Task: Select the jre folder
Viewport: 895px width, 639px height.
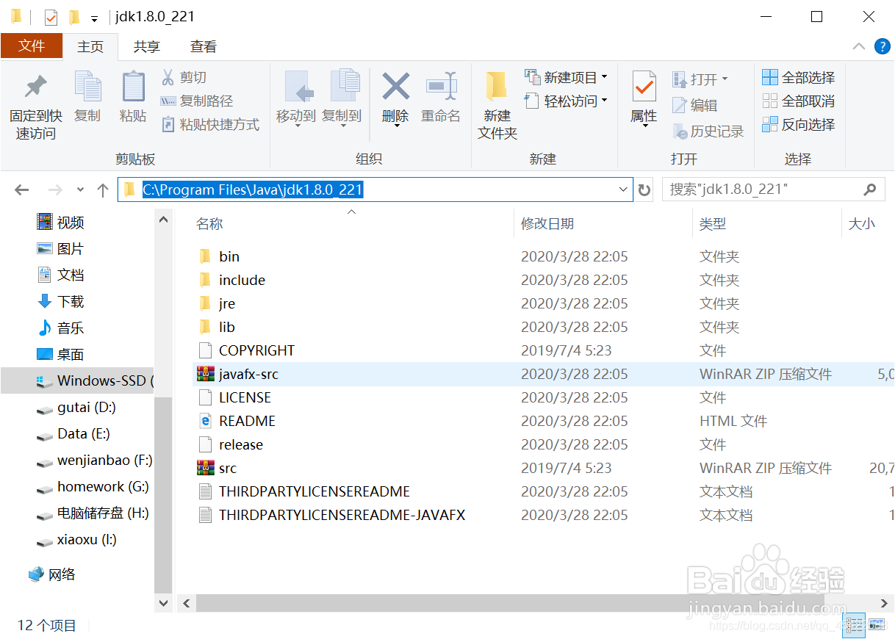Action: [x=217, y=303]
